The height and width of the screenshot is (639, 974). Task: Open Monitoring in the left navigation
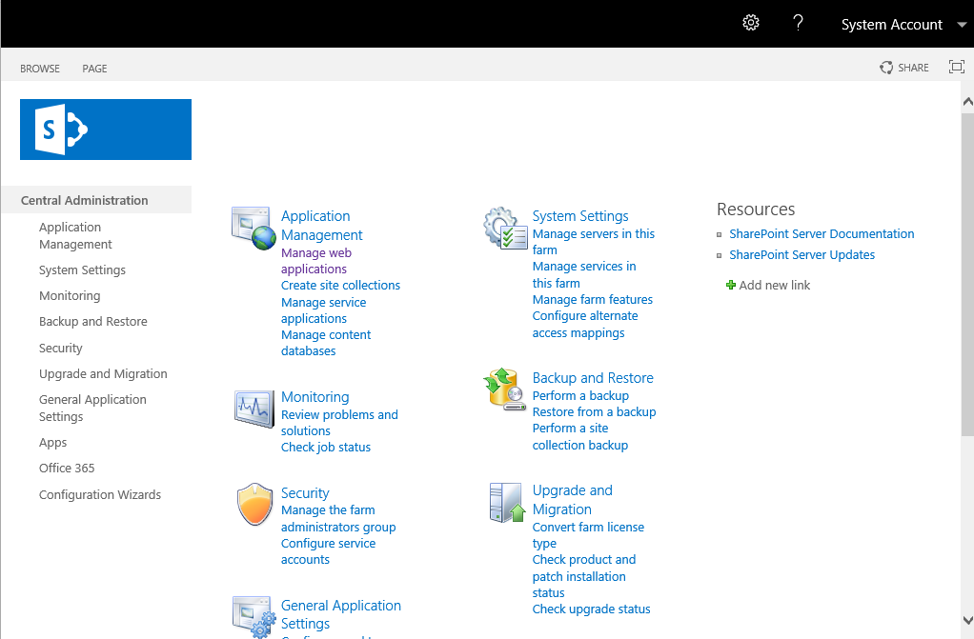[70, 295]
